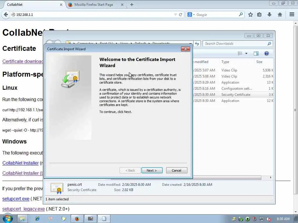Open Explorer view options dropdown arrow

pyautogui.click(x=246, y=53)
